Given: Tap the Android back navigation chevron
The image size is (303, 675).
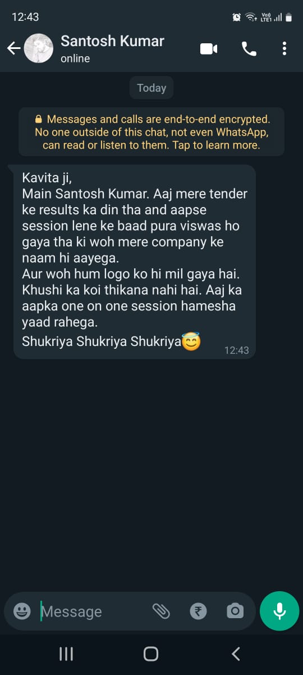Looking at the screenshot, I should point(236,654).
